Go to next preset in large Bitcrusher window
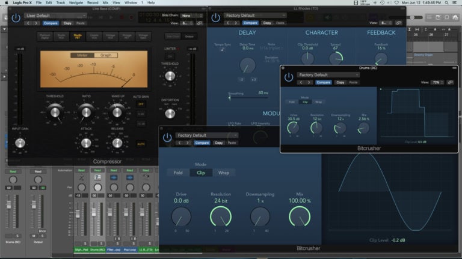Image resolution: width=462 pixels, height=259 pixels. coord(188,143)
